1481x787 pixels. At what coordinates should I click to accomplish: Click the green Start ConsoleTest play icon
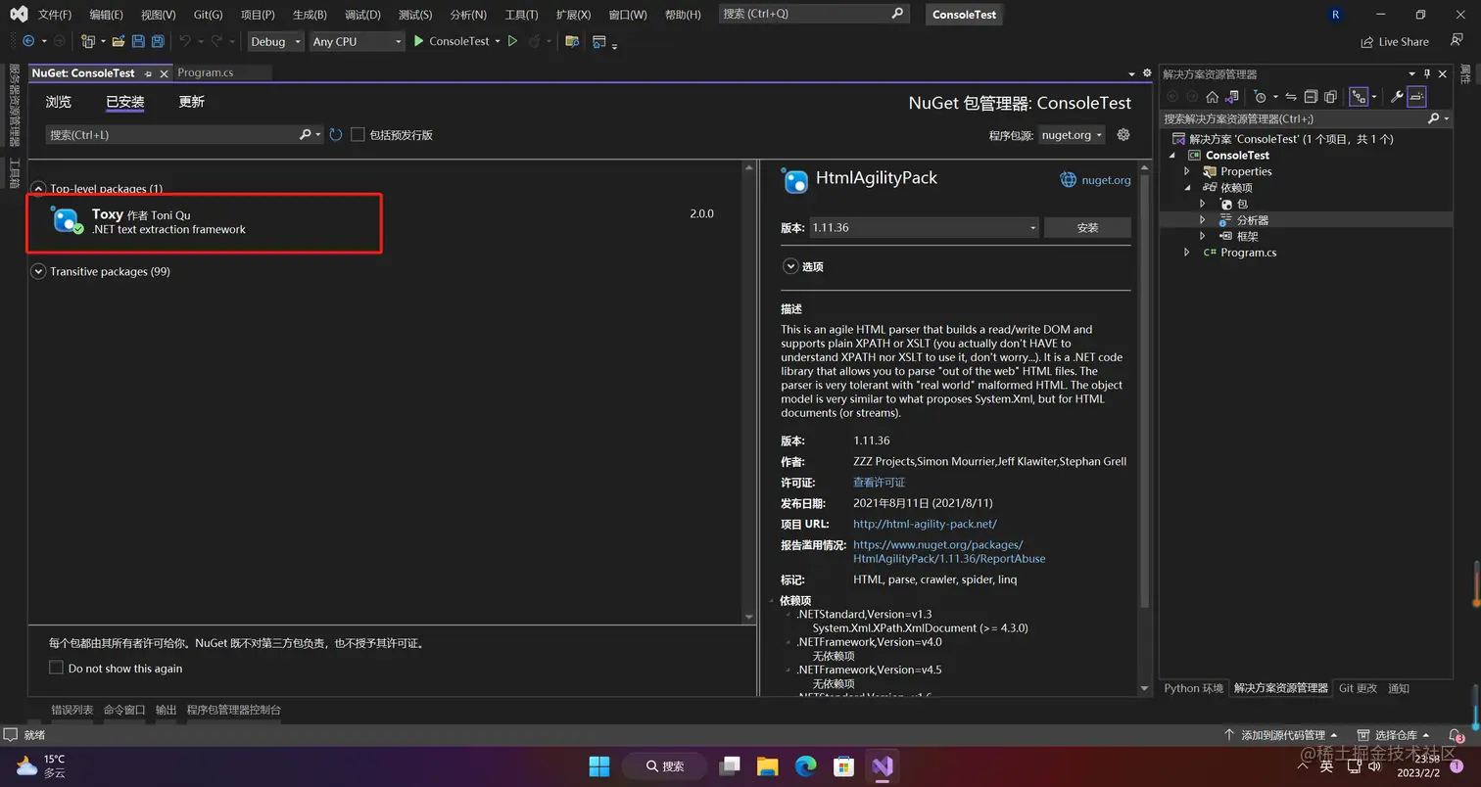419,41
